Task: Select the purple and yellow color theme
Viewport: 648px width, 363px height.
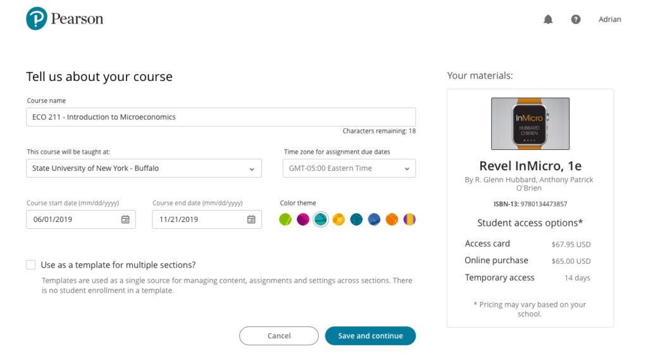Action: point(409,219)
